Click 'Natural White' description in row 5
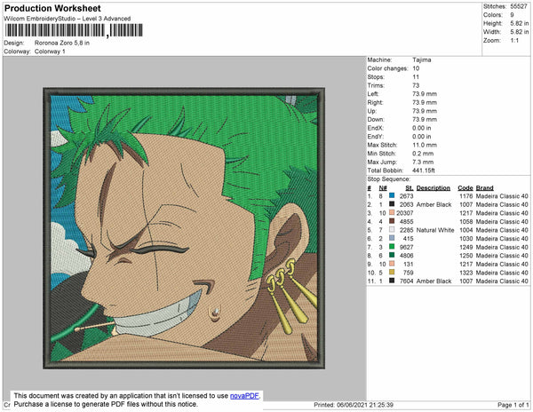Viewport: 533px width, 412px height. pos(435,230)
